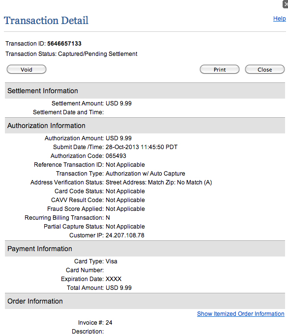This screenshot has width=288, height=334.
Task: Click the Captured/Pending Settlement status text
Action: [x=98, y=54]
